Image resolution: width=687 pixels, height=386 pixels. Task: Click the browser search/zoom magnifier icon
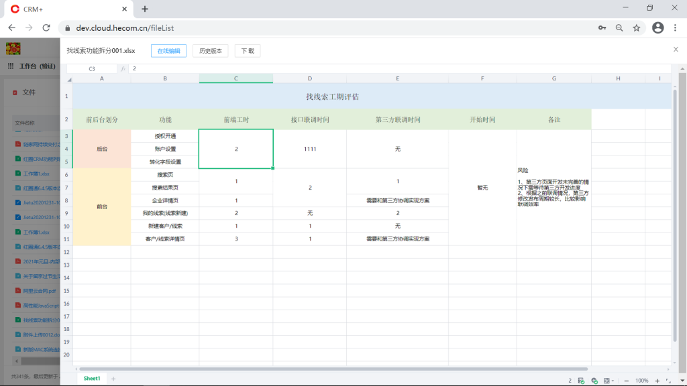coord(619,27)
